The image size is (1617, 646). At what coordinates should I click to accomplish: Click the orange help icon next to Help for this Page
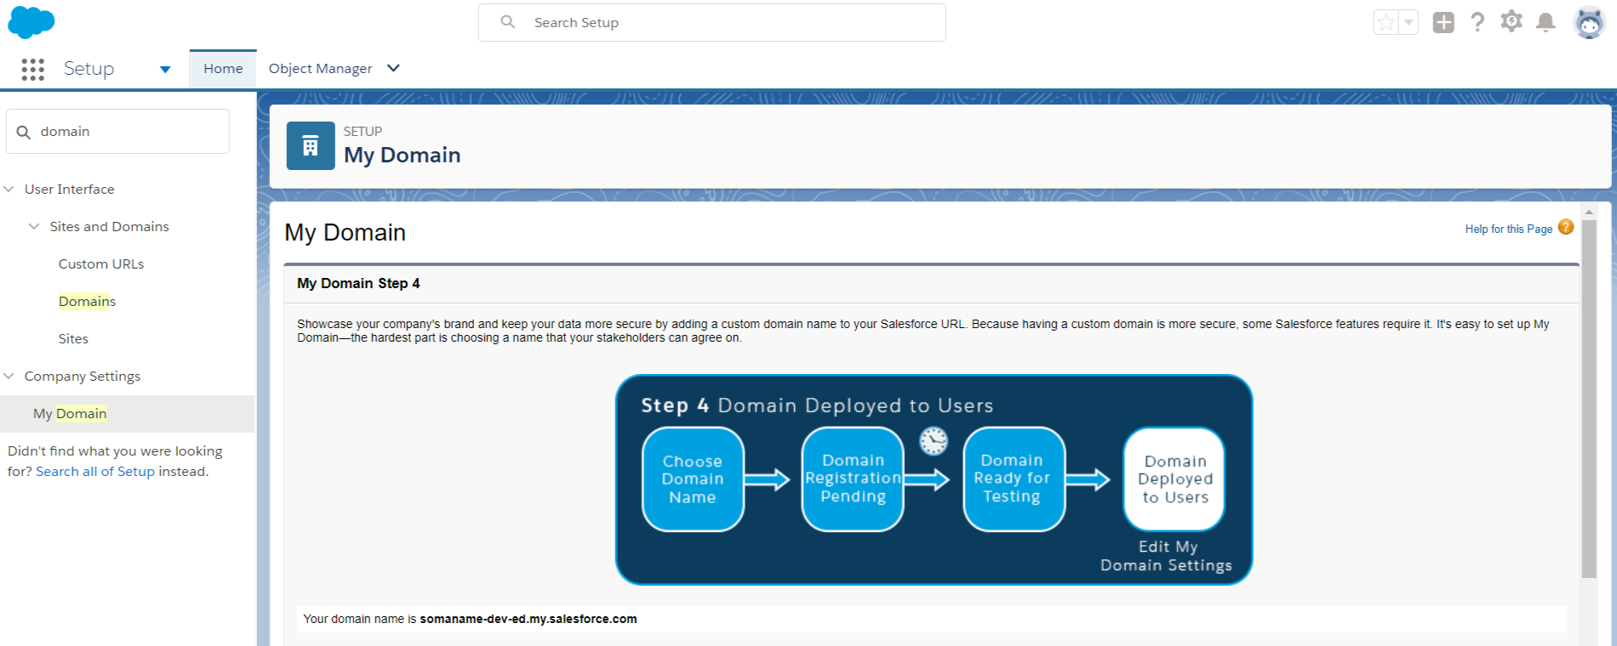(x=1566, y=228)
